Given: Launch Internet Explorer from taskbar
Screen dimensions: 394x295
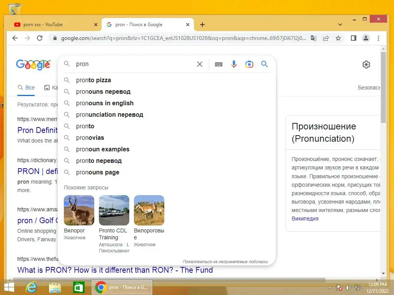Looking at the screenshot, I should pos(31,287).
